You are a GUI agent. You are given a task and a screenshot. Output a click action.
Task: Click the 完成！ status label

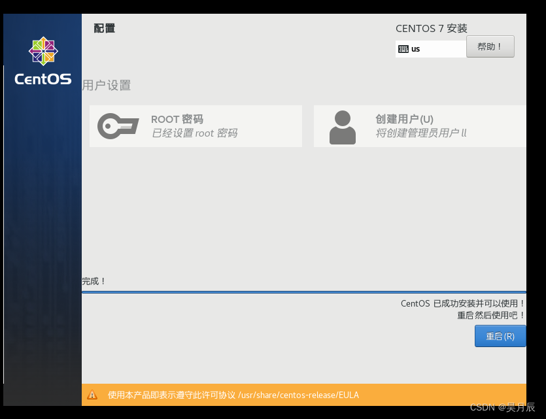(x=94, y=281)
